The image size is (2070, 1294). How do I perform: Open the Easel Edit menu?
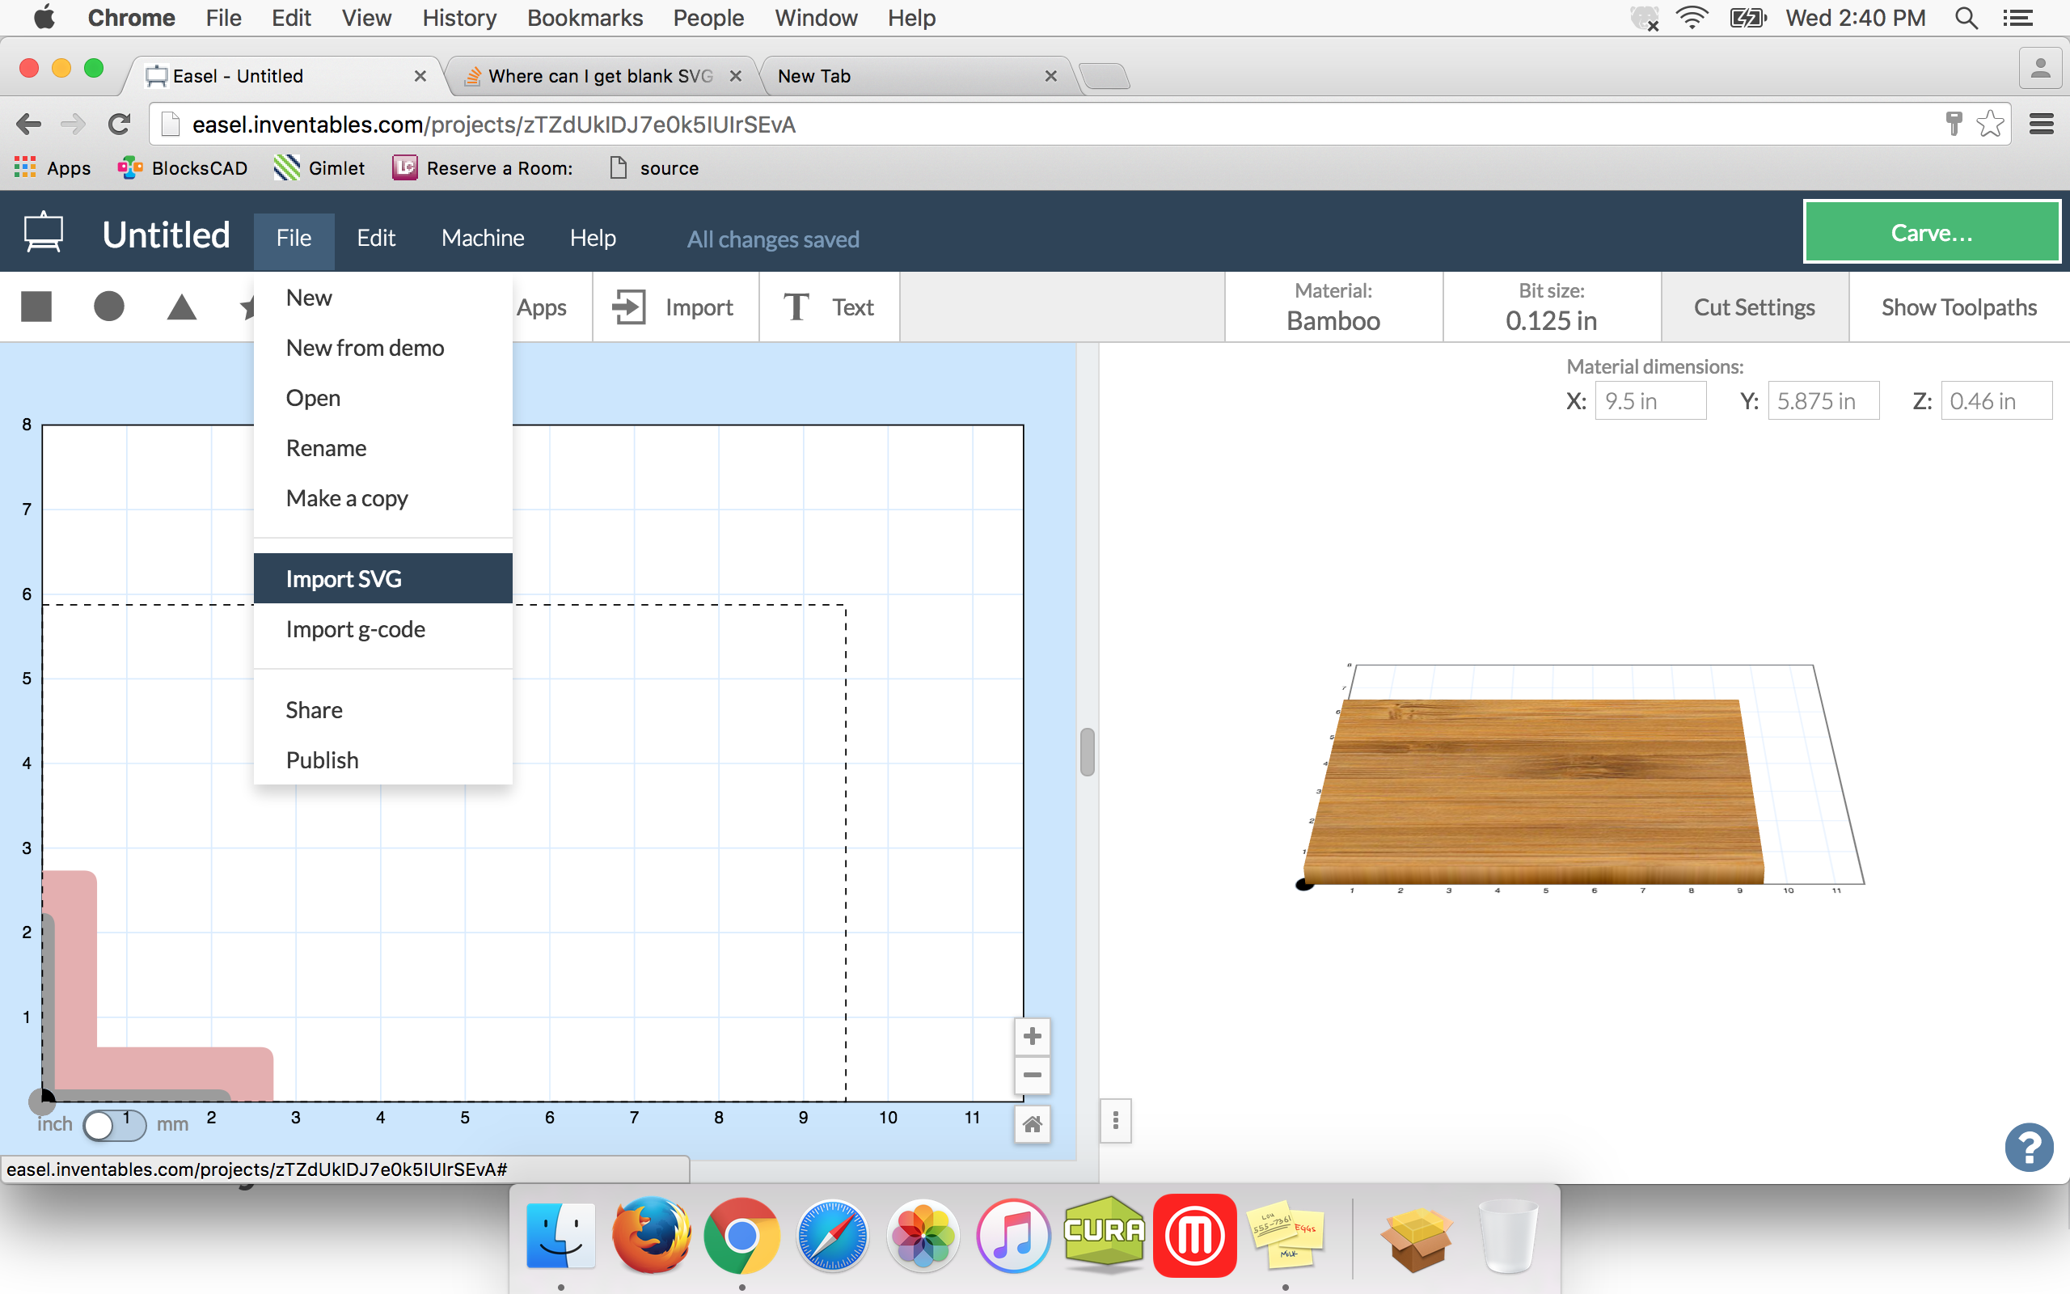[375, 238]
